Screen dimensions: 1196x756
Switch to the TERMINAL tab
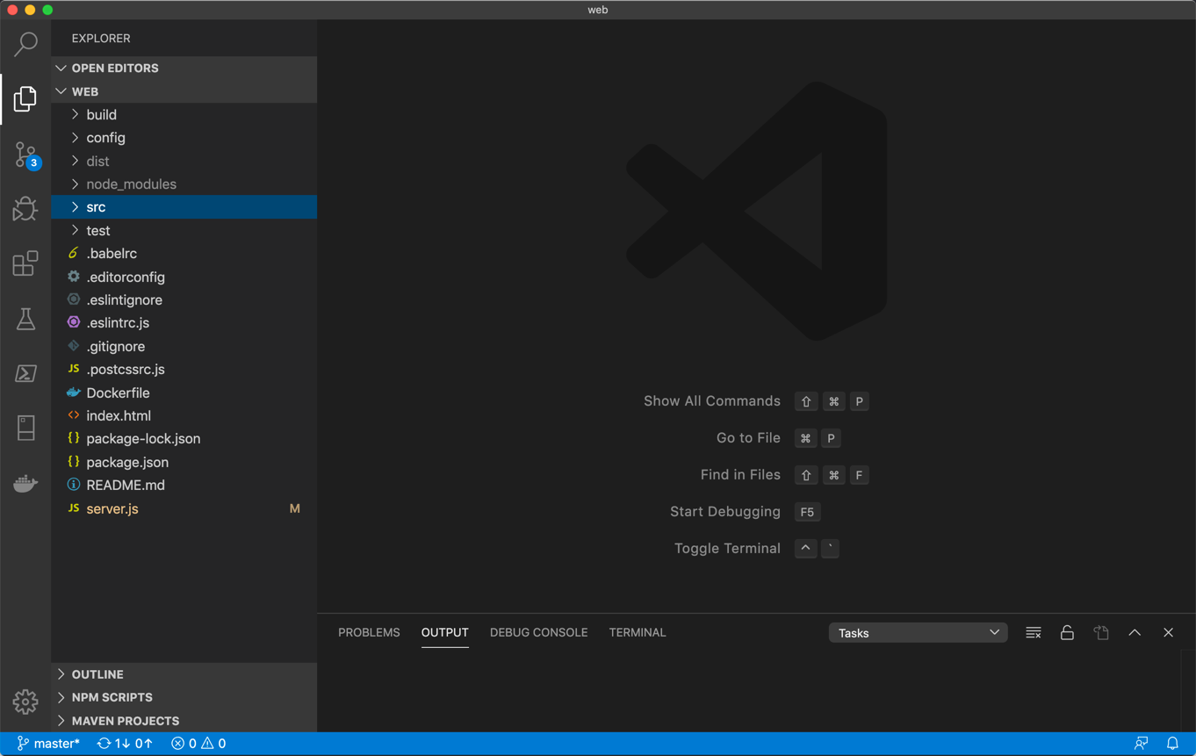pyautogui.click(x=638, y=632)
